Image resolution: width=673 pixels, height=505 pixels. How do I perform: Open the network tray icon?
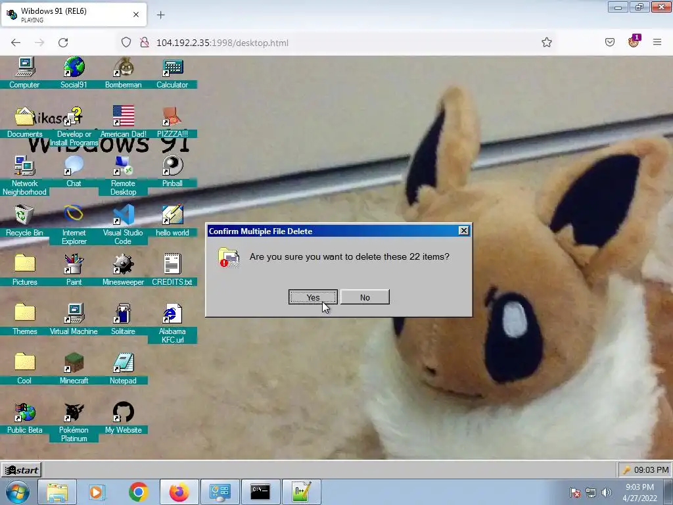(x=591, y=493)
